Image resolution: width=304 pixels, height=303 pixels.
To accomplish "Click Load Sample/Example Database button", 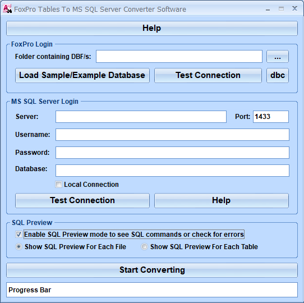I will (x=82, y=75).
